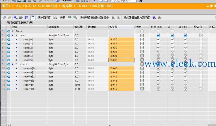Click the insert row toolbar icon
This screenshot has height=126, width=216.
click(x=4, y=17)
